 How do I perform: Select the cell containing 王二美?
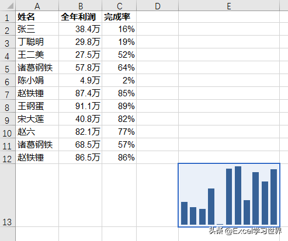point(37,55)
